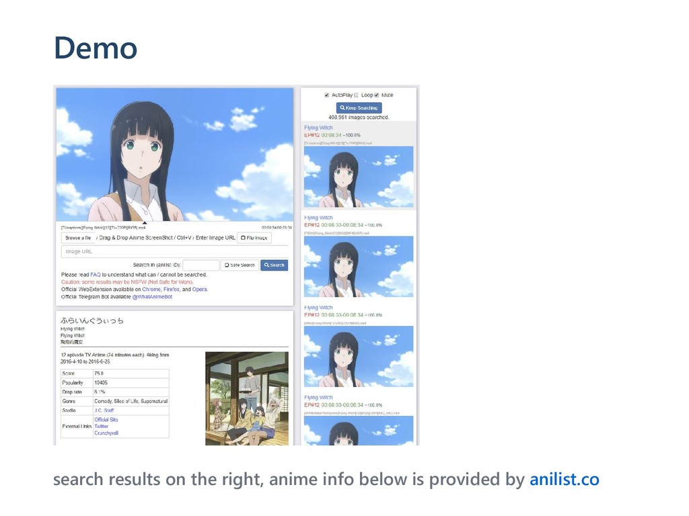Uncheck the Mute checkbox

point(377,95)
